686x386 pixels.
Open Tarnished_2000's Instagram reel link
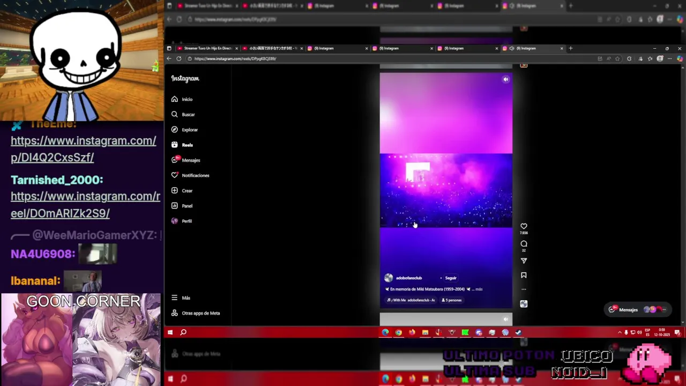tap(86, 204)
